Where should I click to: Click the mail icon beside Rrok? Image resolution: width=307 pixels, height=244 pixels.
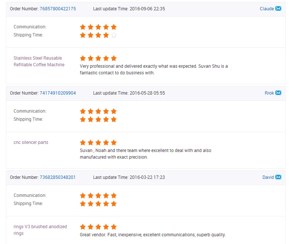(278, 93)
